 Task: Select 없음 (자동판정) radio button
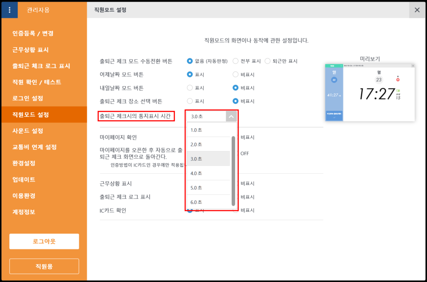(190, 61)
